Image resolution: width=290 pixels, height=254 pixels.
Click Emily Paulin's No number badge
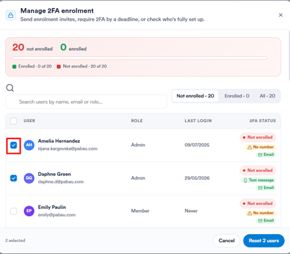(x=261, y=213)
